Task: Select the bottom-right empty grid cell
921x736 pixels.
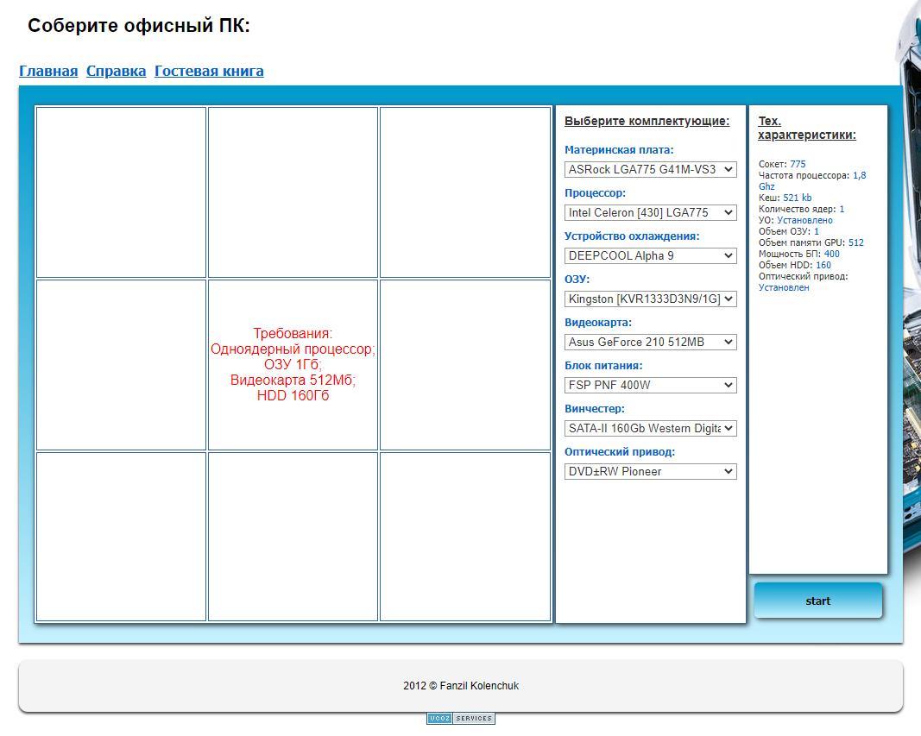Action: coord(465,536)
